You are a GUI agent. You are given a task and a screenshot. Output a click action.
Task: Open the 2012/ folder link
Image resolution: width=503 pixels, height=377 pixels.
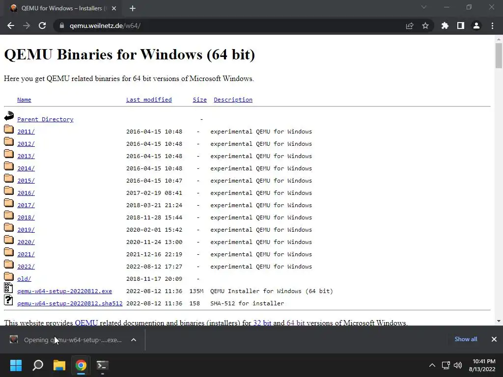pyautogui.click(x=26, y=144)
